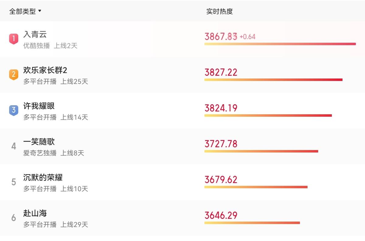Viewport: 365px width, 241px height.
Task: Click the rank number 5
Action: pos(13,182)
